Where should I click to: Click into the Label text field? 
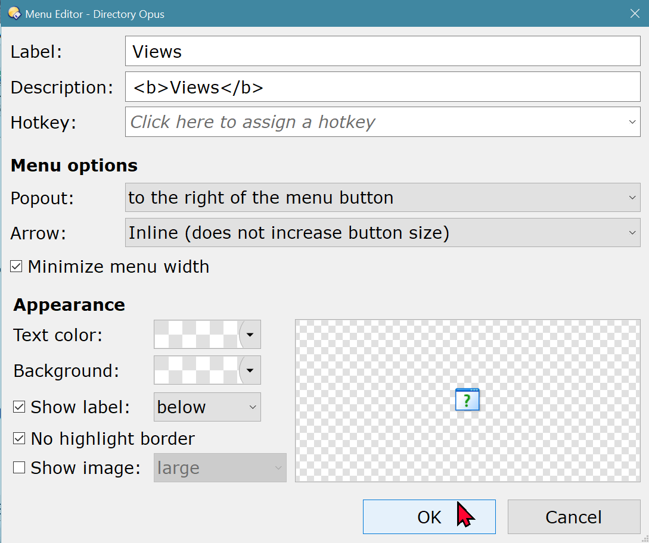tap(383, 51)
